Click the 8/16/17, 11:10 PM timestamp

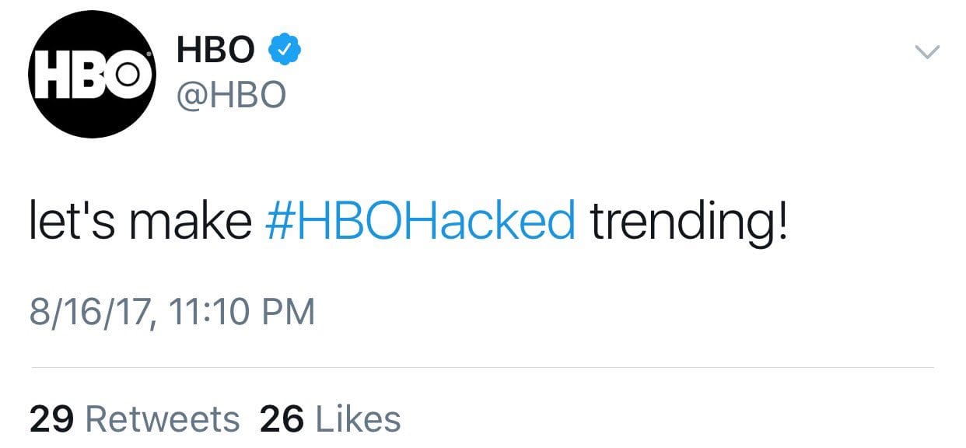point(173,313)
